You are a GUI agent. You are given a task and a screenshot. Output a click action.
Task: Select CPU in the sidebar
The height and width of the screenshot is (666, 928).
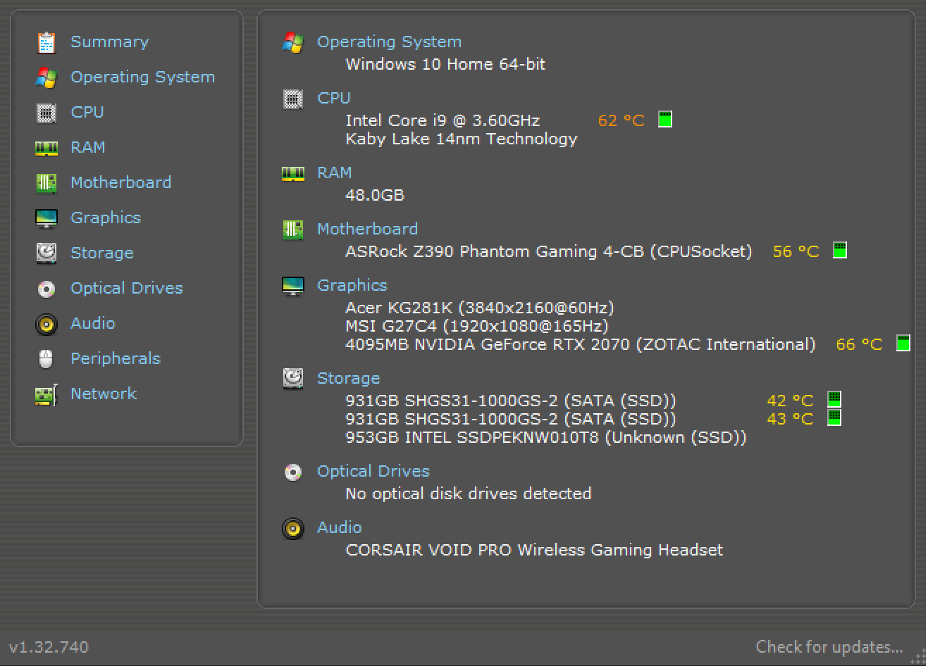[87, 113]
